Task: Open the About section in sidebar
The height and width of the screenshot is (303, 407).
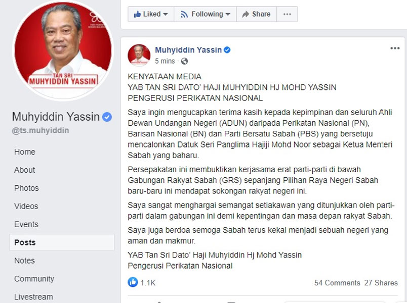Action: [x=25, y=170]
